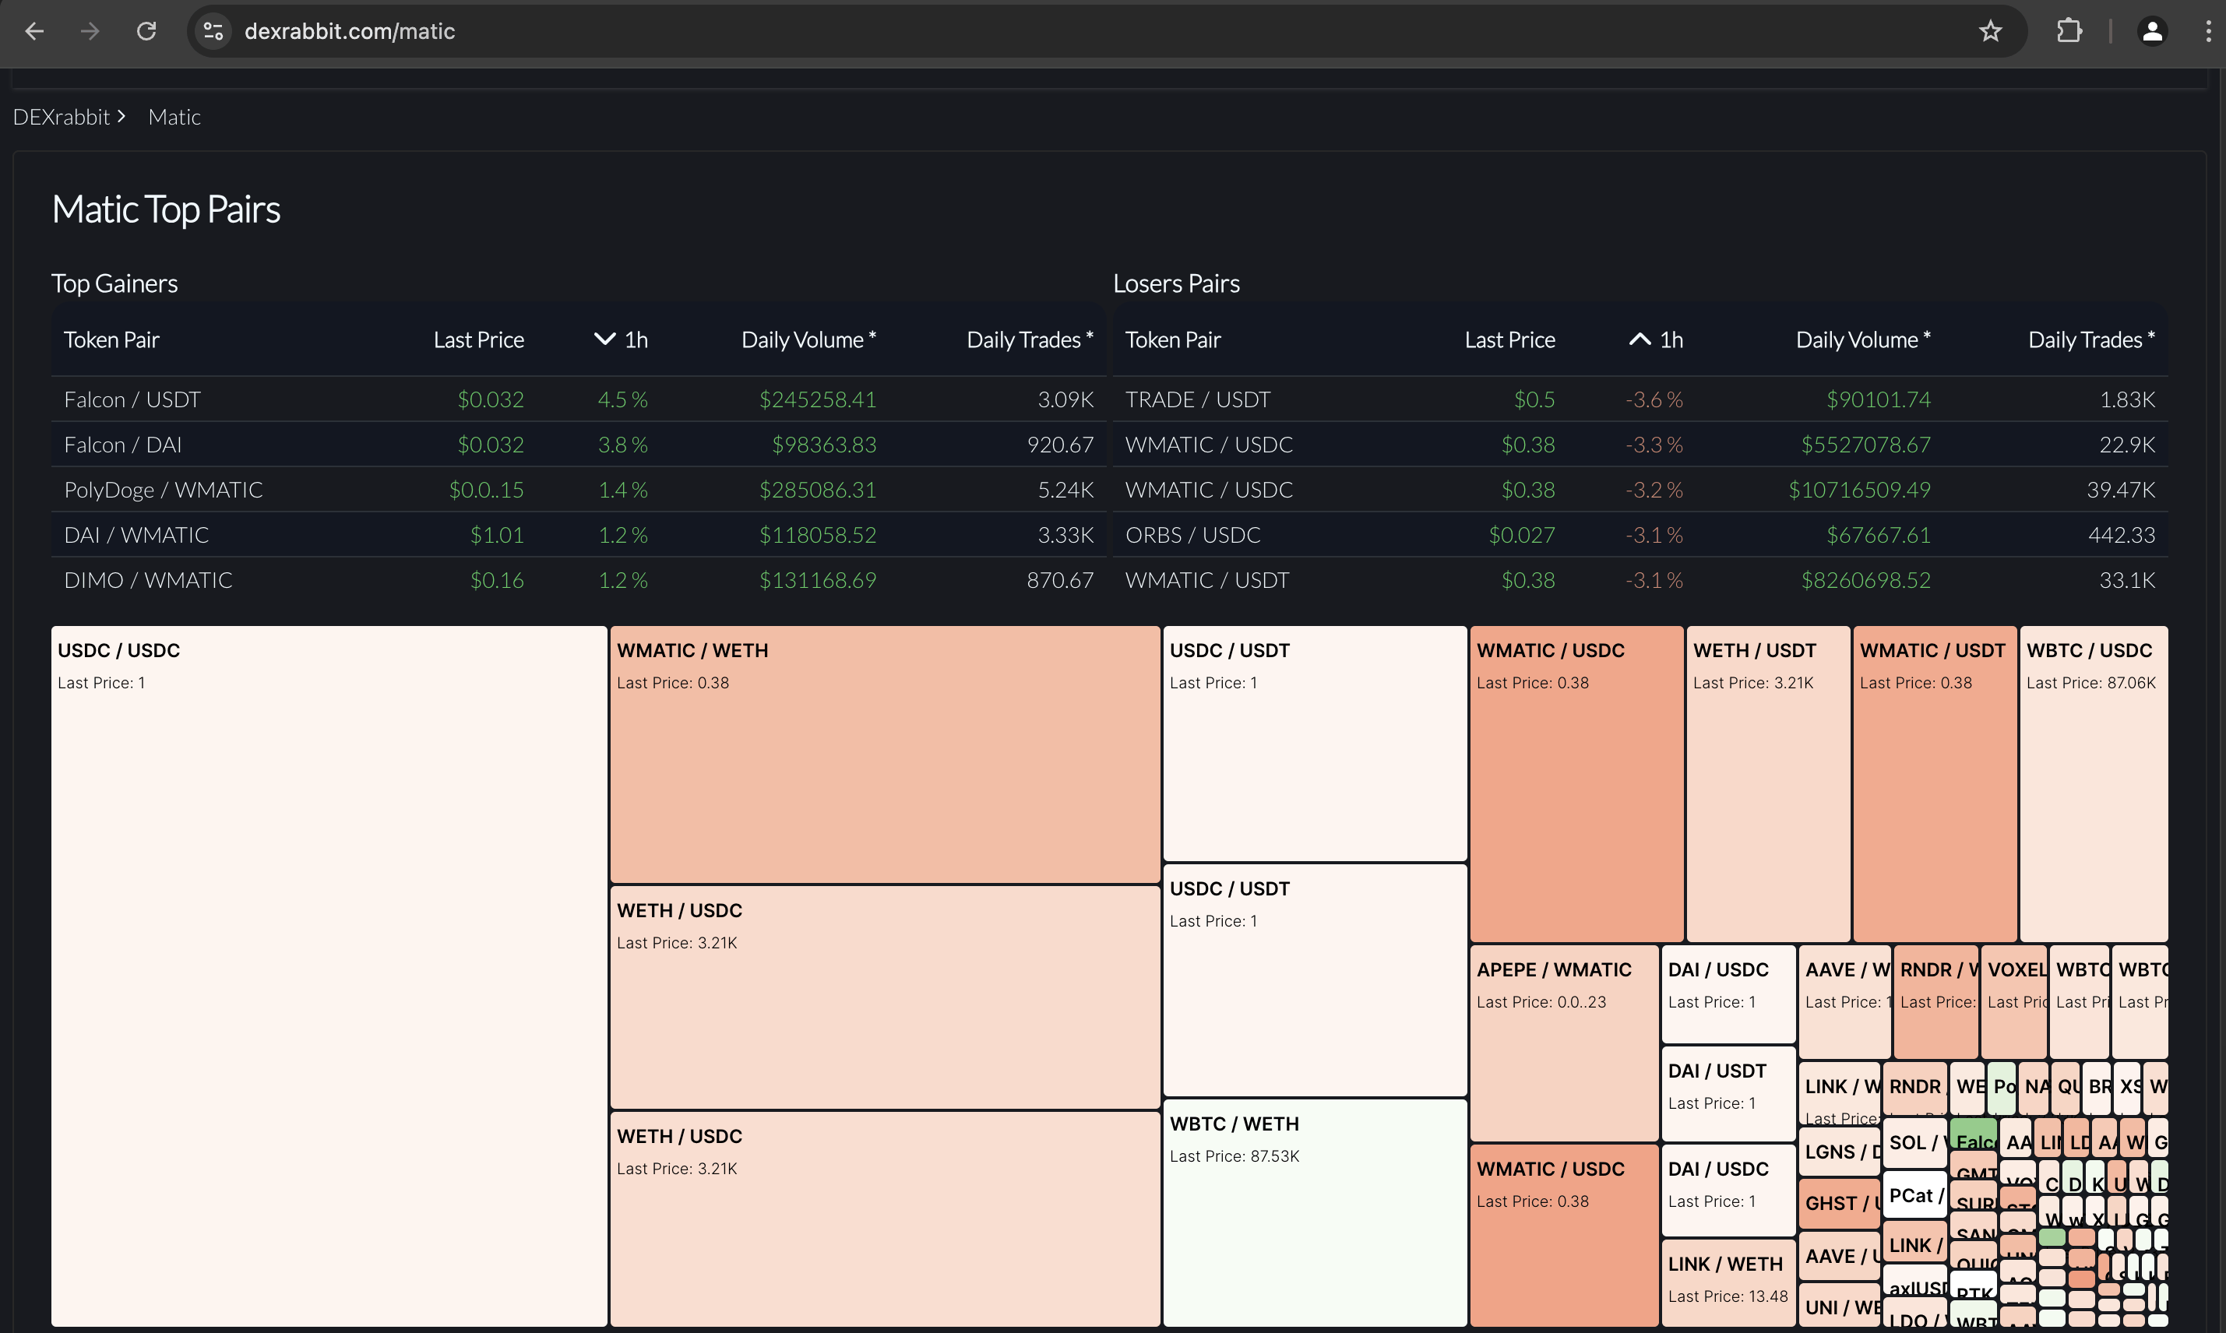Select DAI / USDC tile above LINK / WETH
Viewport: 2226px width, 1333px height.
[1728, 1191]
